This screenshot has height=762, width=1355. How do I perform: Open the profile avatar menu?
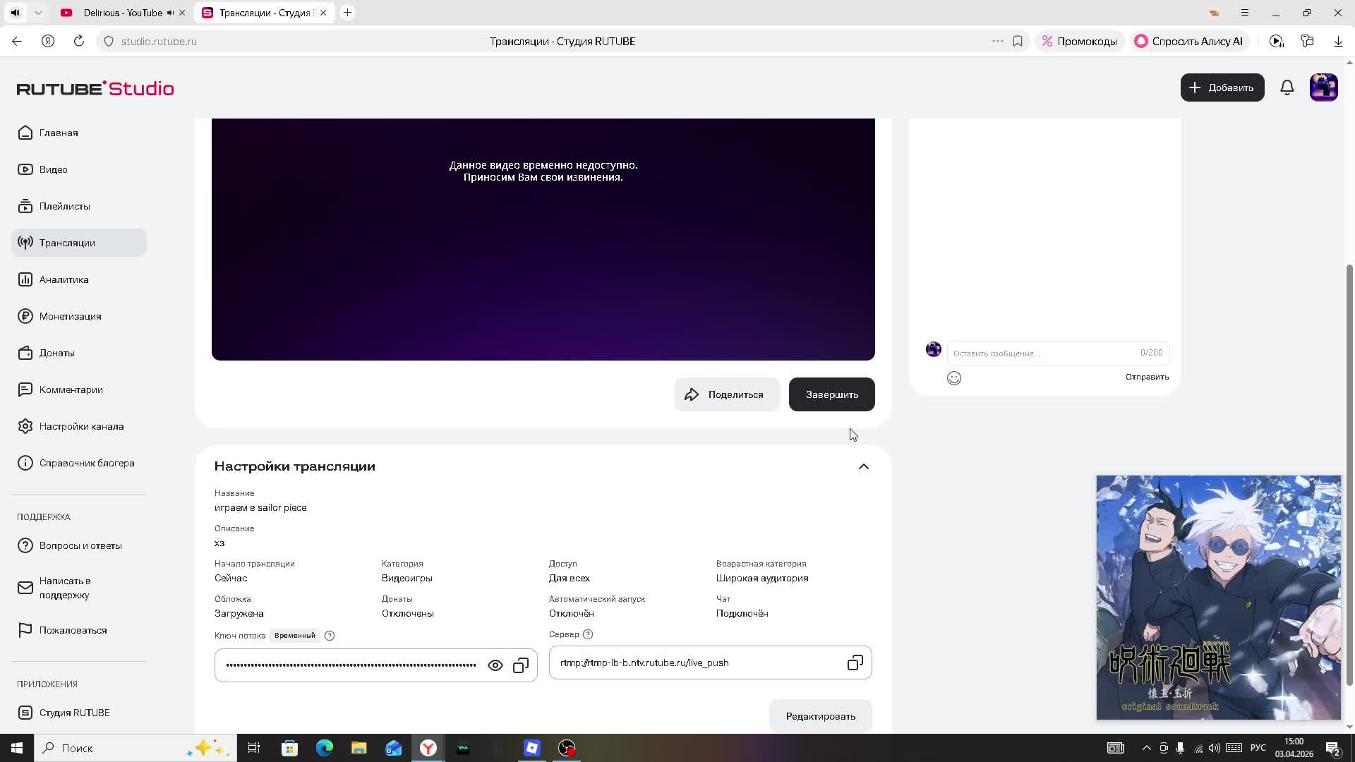[x=1323, y=87]
